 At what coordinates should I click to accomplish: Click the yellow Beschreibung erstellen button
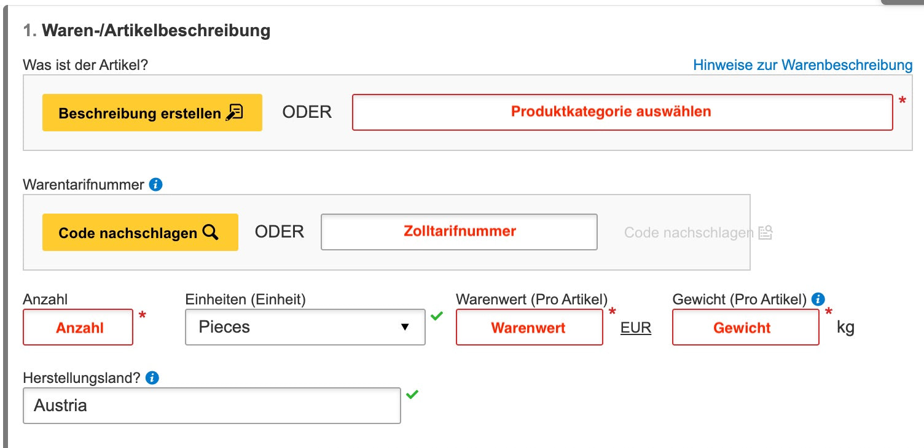[152, 112]
